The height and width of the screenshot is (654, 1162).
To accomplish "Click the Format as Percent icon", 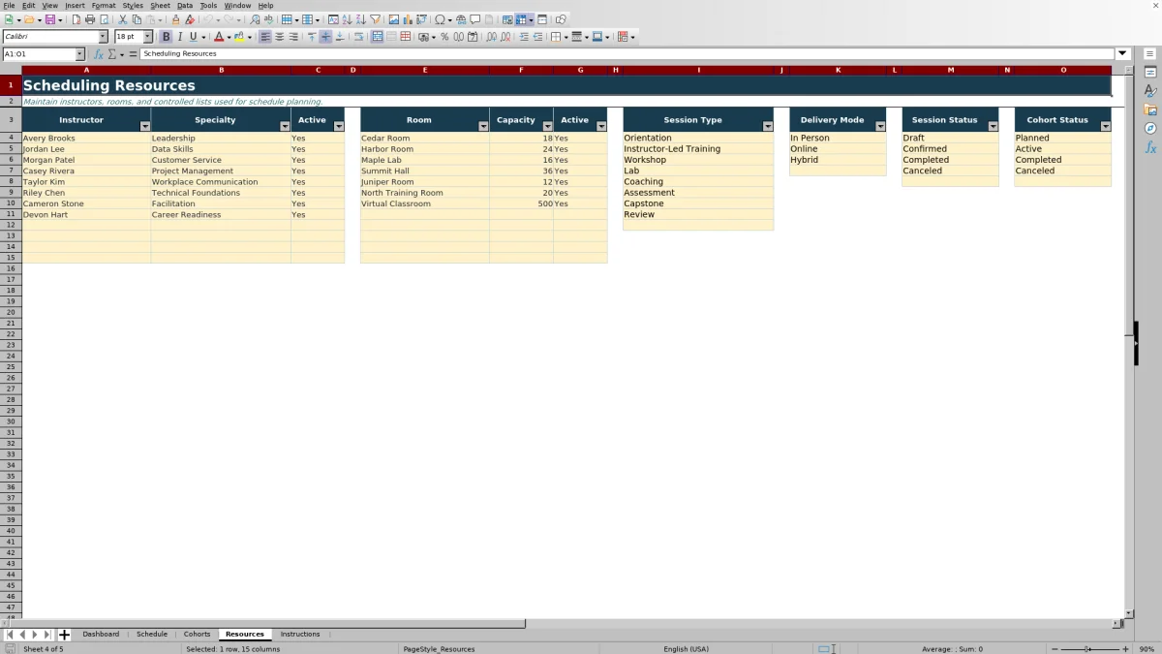I will [444, 37].
